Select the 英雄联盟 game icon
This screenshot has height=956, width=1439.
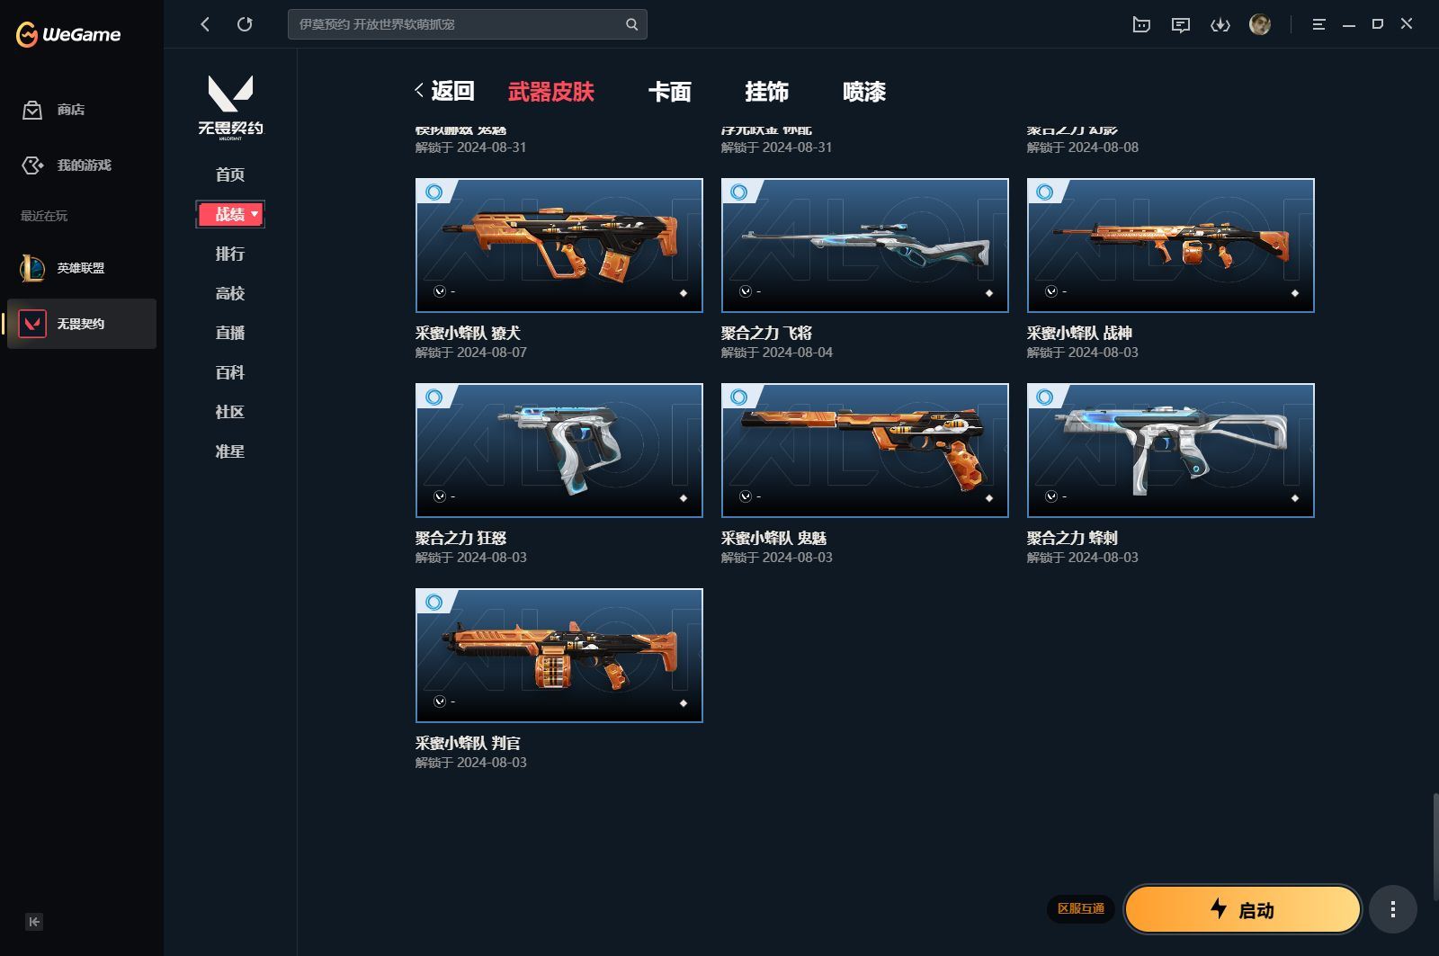[x=32, y=268]
